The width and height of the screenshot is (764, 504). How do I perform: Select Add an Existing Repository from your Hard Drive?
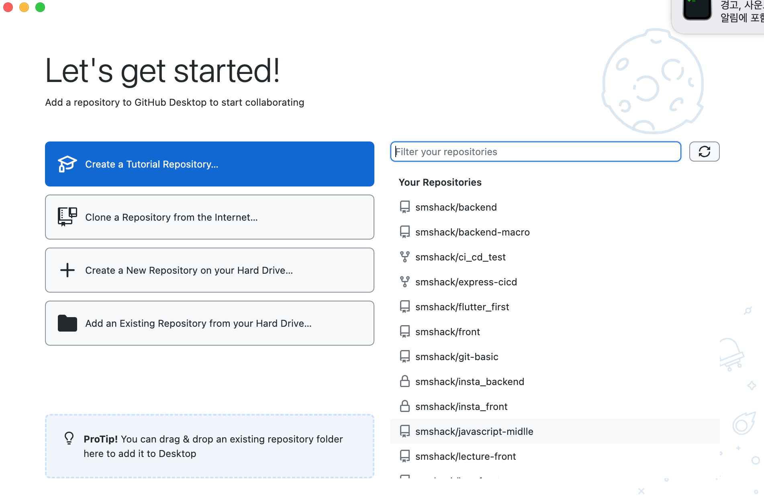click(x=209, y=323)
